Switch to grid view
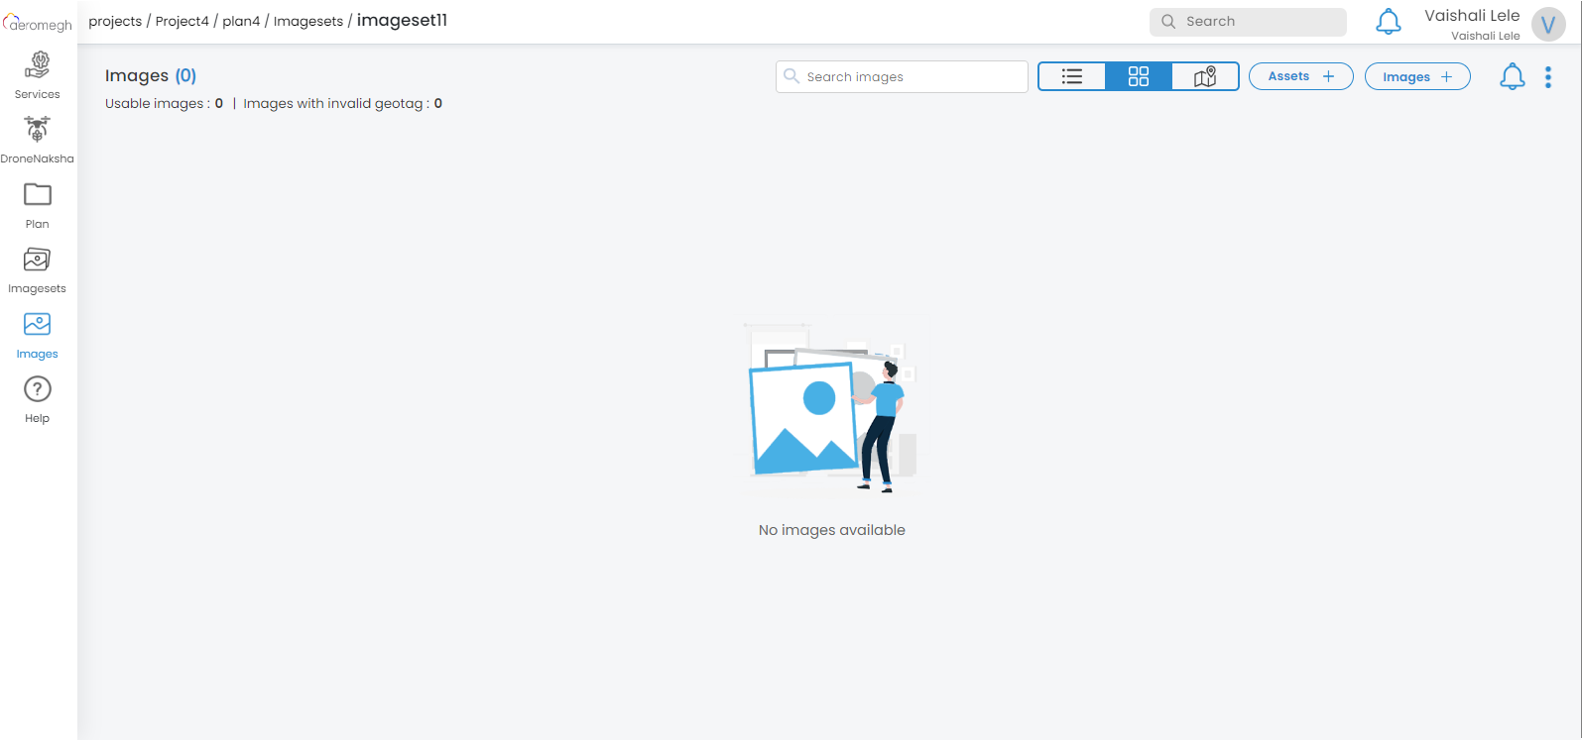Image resolution: width=1582 pixels, height=740 pixels. pyautogui.click(x=1139, y=76)
